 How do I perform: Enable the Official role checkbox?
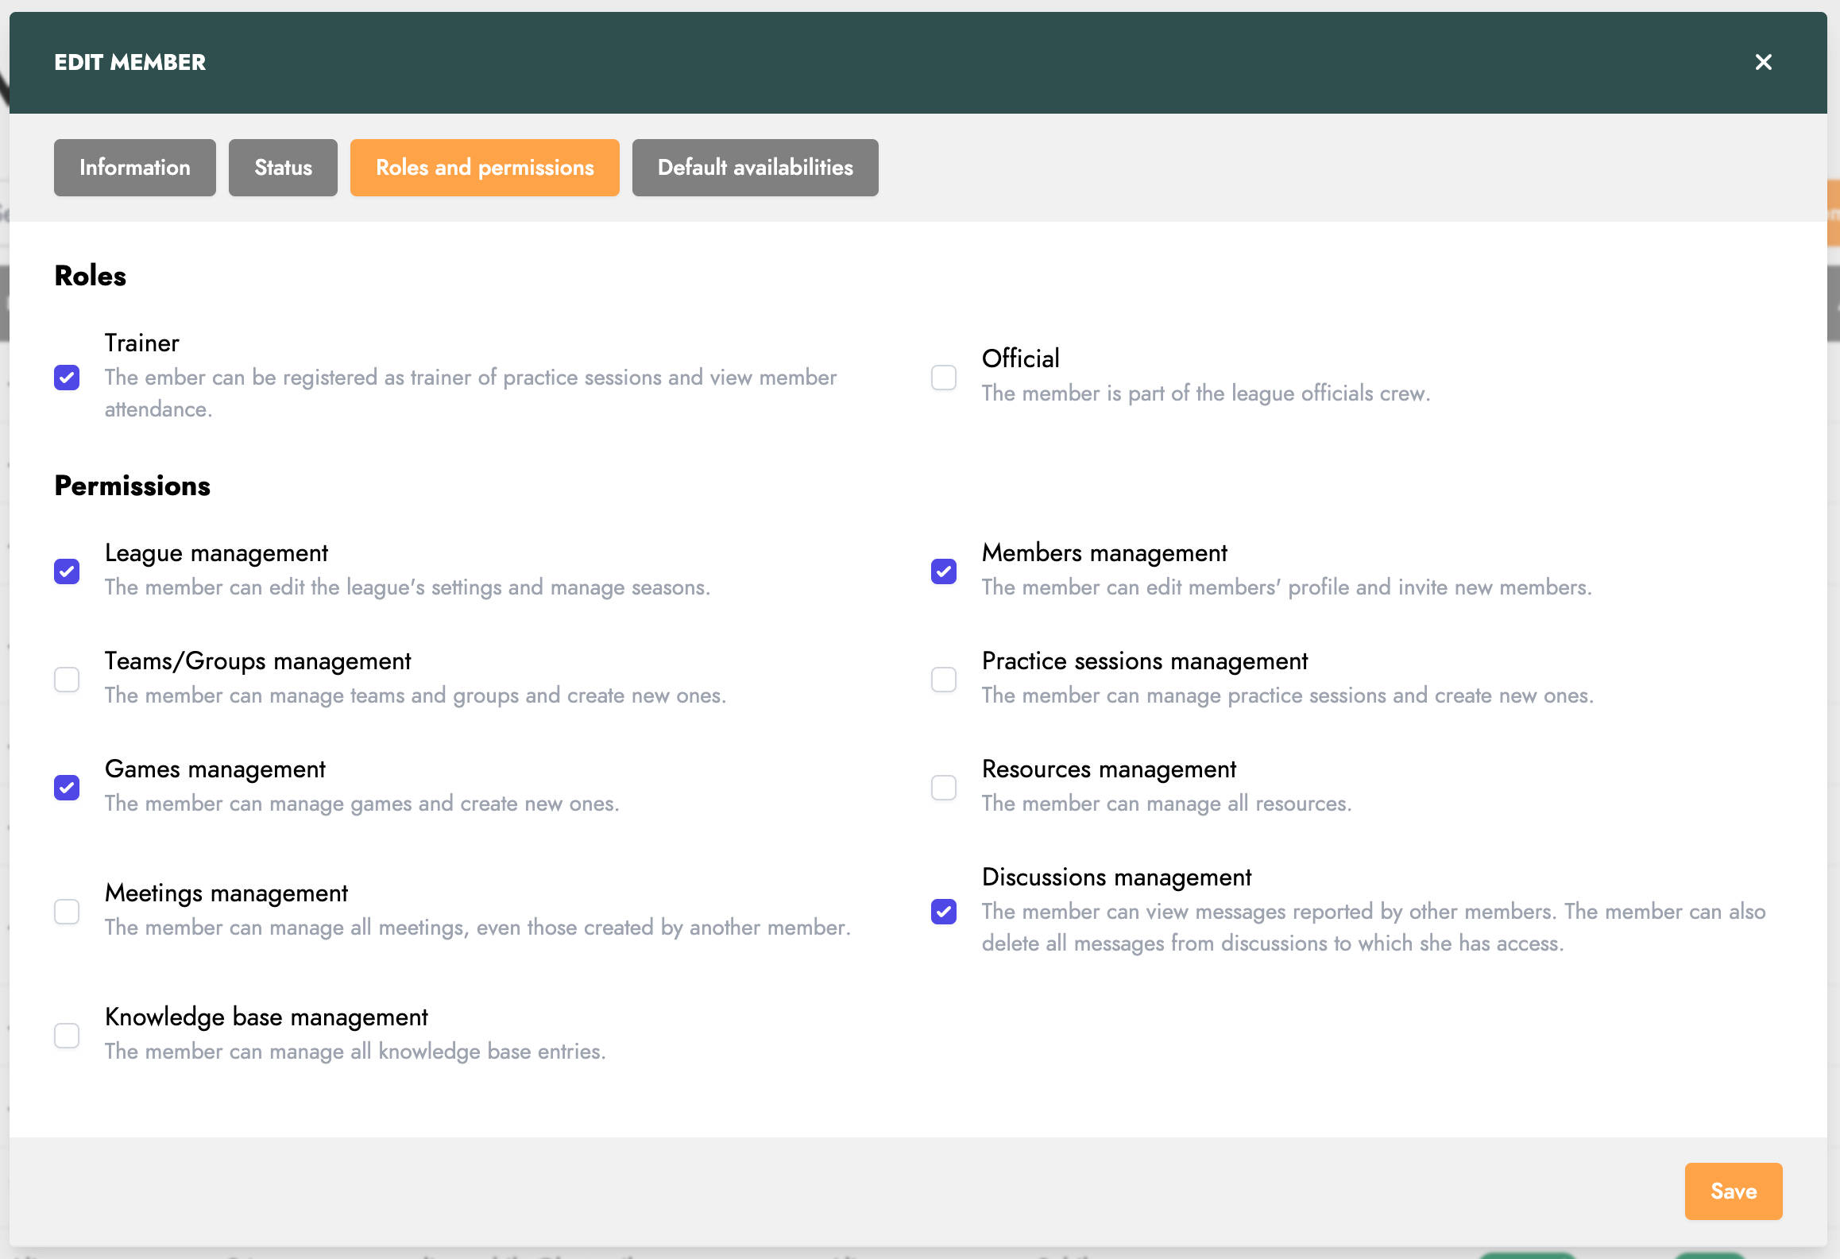point(944,378)
